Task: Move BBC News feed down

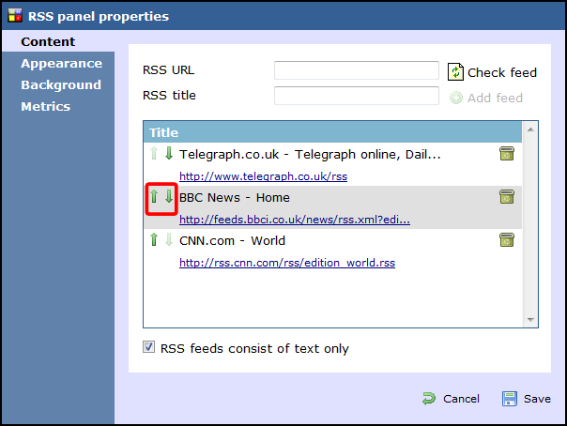Action: tap(169, 196)
